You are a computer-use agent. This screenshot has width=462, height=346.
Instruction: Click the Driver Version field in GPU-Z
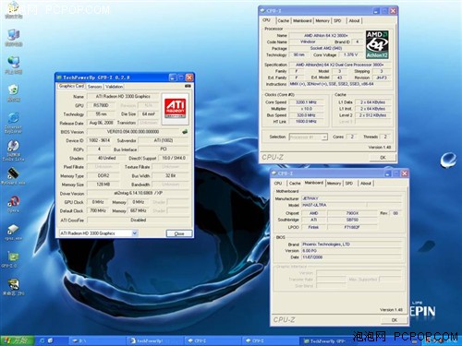138,193
